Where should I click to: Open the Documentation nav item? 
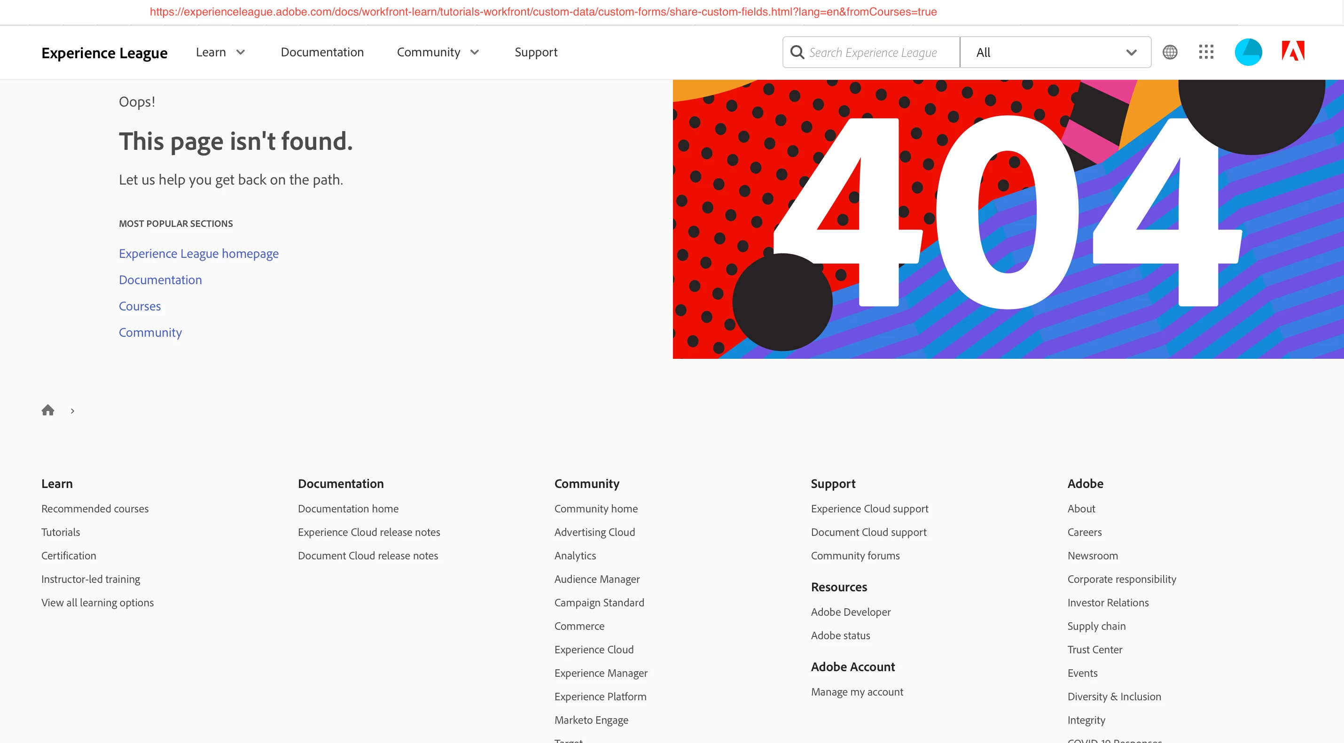[x=322, y=52]
